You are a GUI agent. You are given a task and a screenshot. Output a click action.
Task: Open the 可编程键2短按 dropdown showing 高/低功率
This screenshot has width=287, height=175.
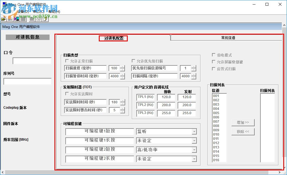(x=194, y=150)
